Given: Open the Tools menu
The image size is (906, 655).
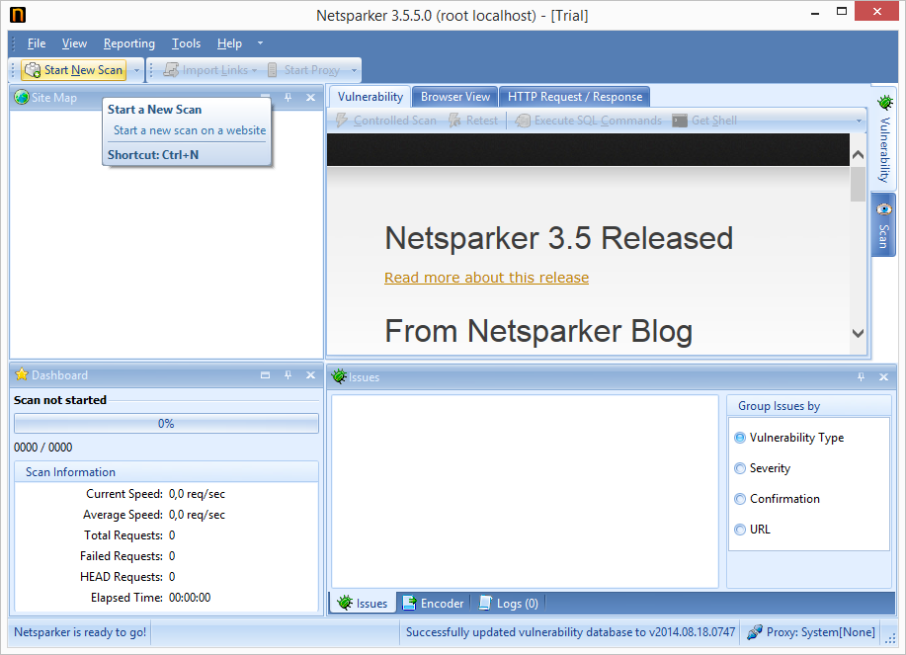Looking at the screenshot, I should (x=186, y=43).
